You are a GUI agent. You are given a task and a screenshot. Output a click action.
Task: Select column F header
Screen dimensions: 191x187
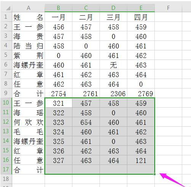point(168,8)
